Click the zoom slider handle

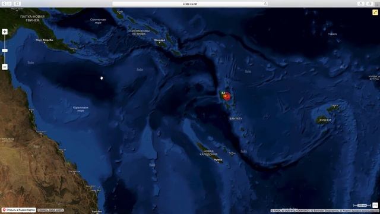5,51
